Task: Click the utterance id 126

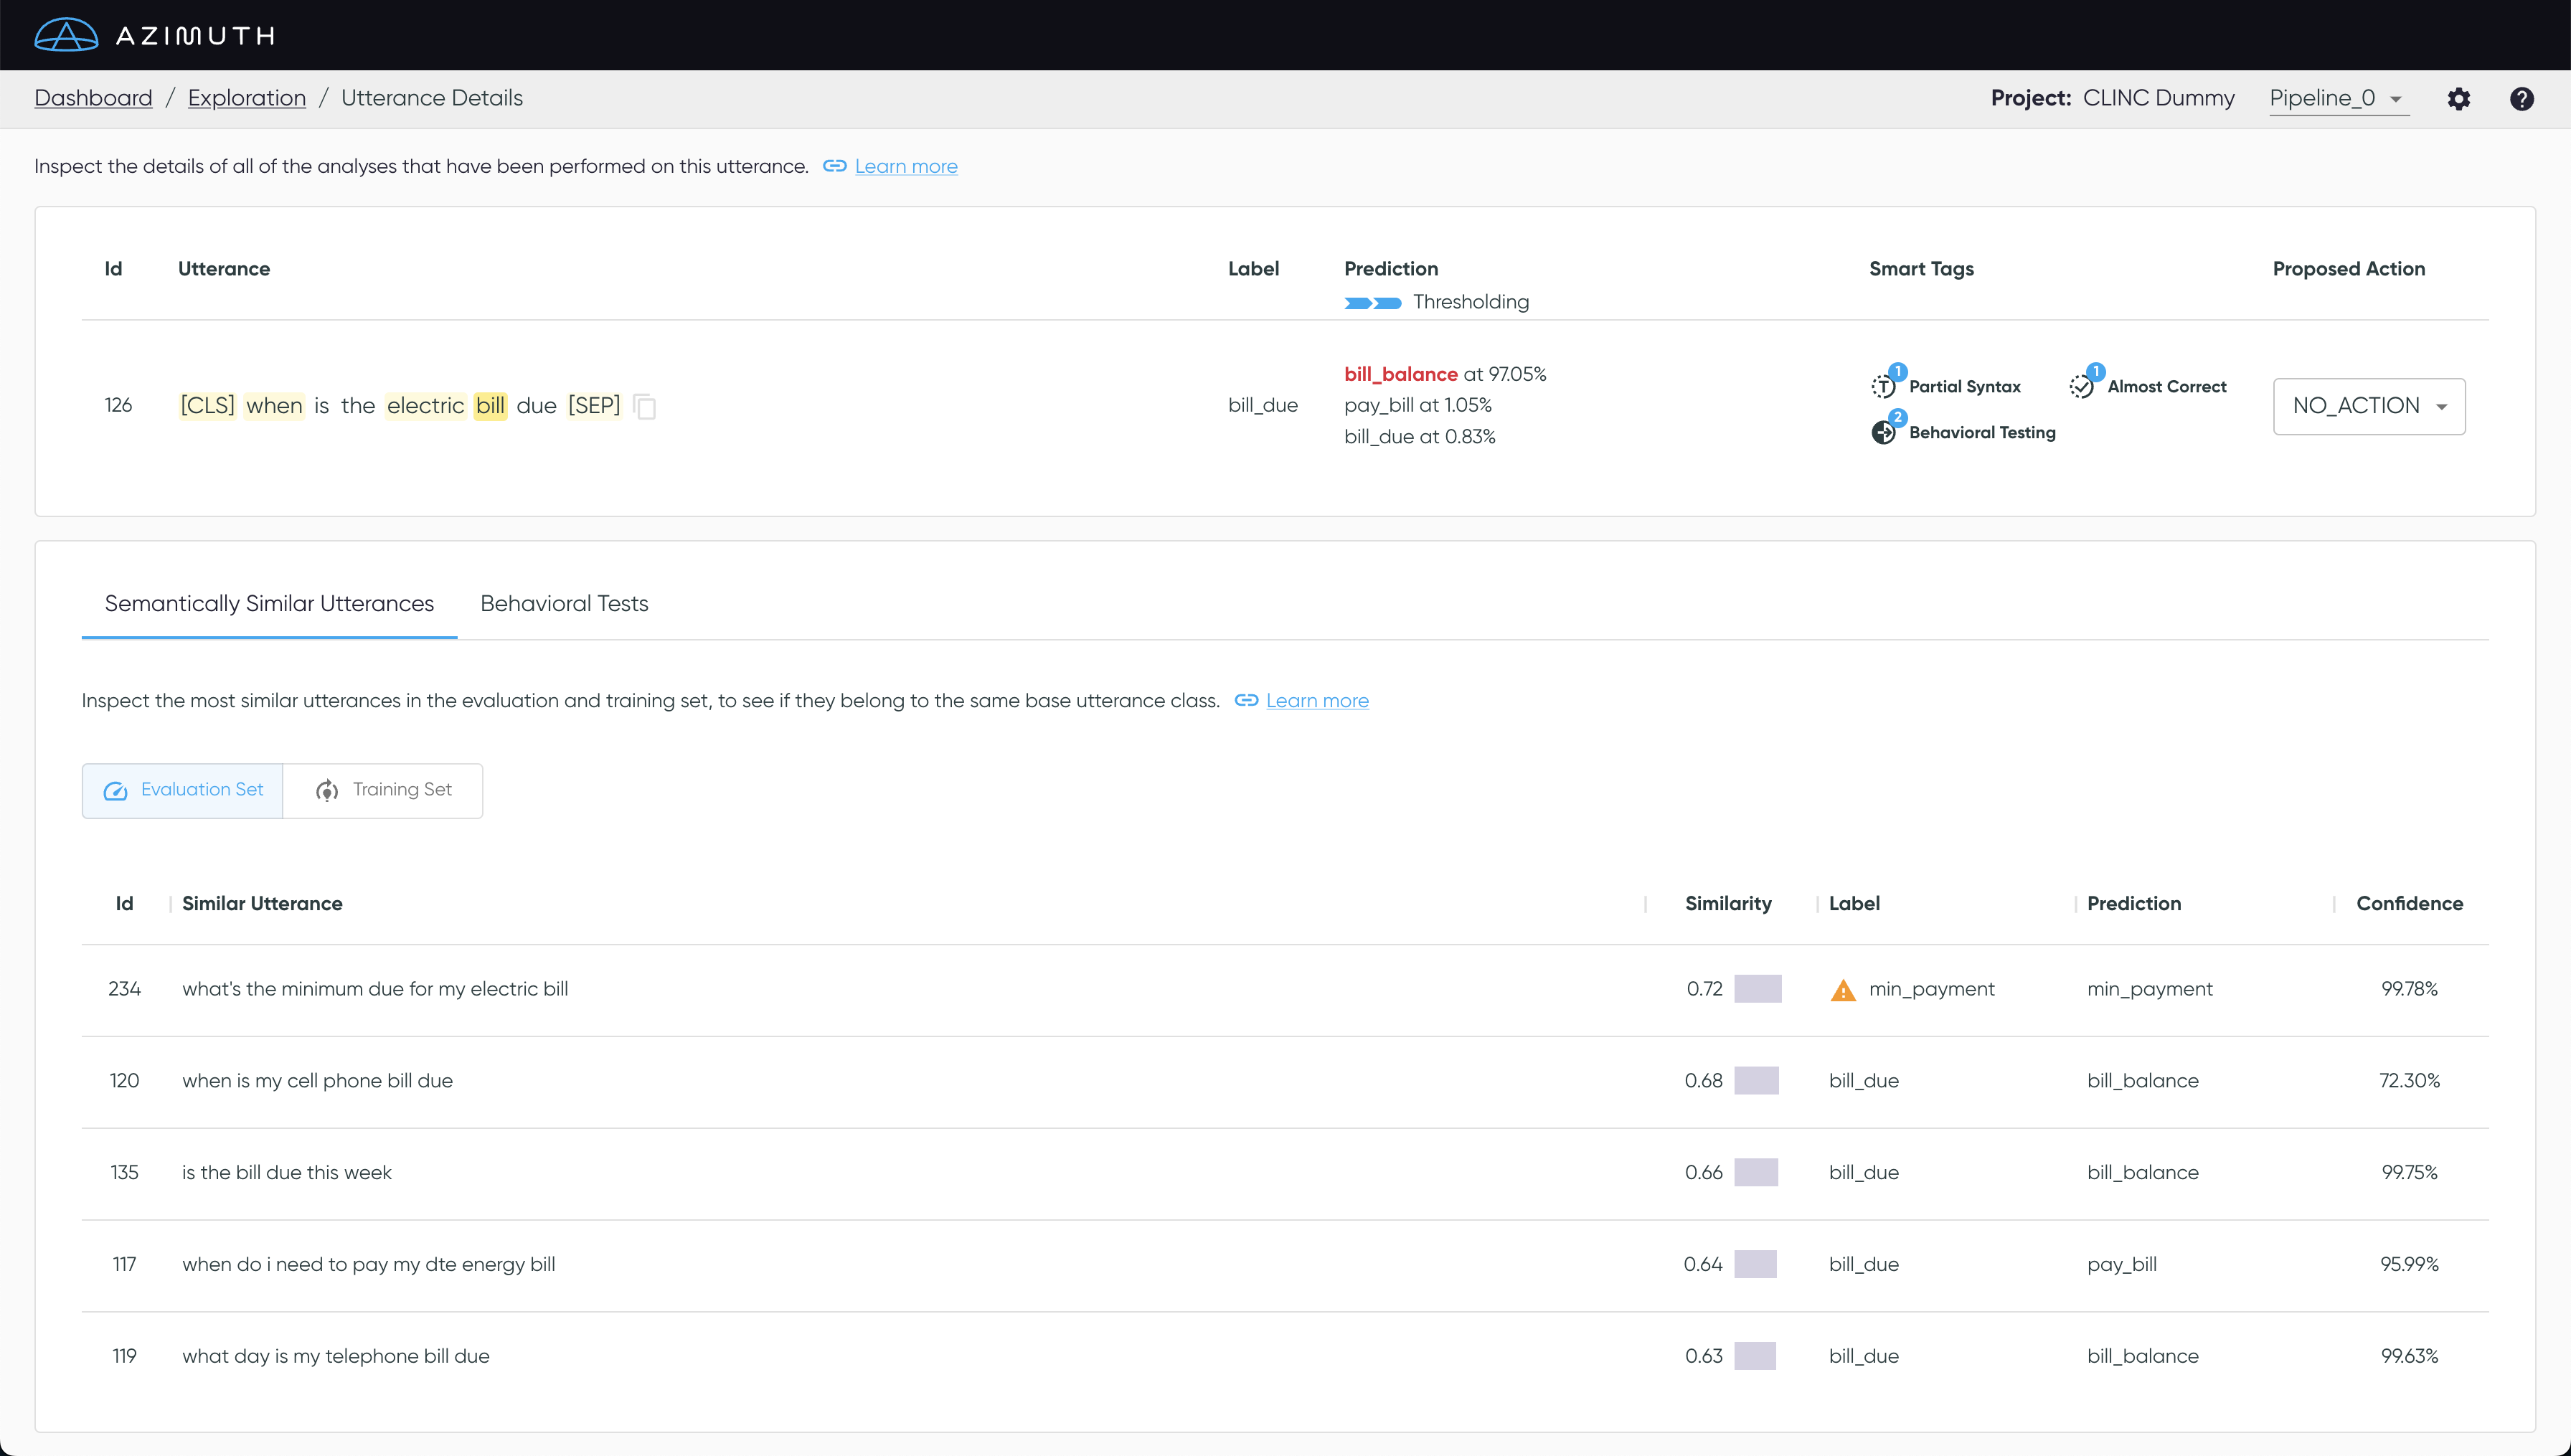Action: coord(118,405)
